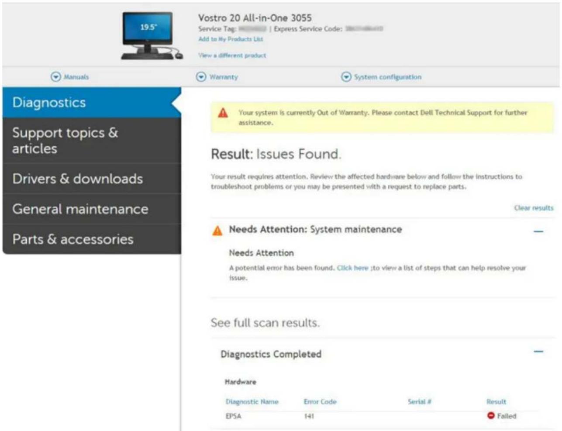Click Add to My Products List link
The image size is (562, 431).
(x=231, y=39)
